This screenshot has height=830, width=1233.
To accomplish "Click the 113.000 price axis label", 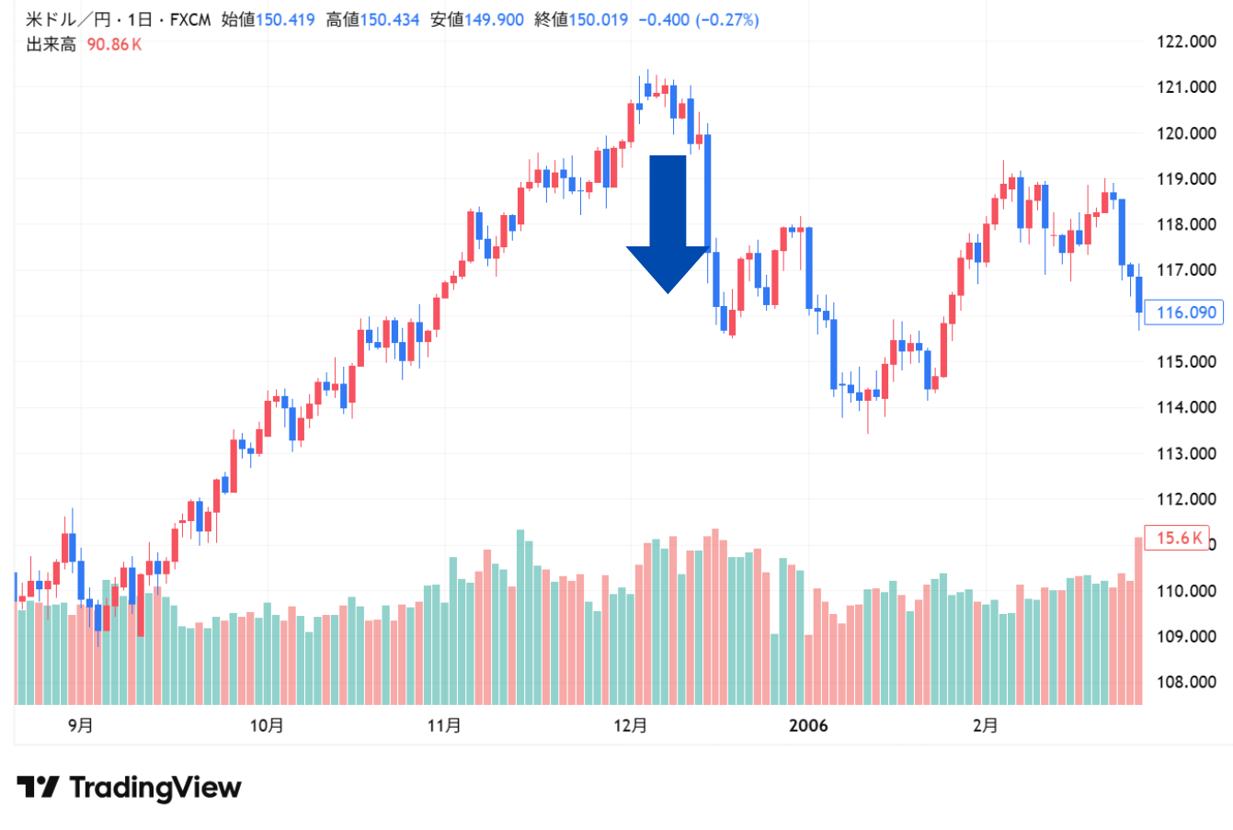I will coord(1185,453).
